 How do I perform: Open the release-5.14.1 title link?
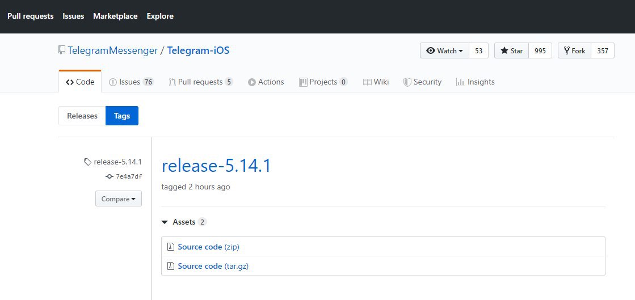[x=216, y=166]
